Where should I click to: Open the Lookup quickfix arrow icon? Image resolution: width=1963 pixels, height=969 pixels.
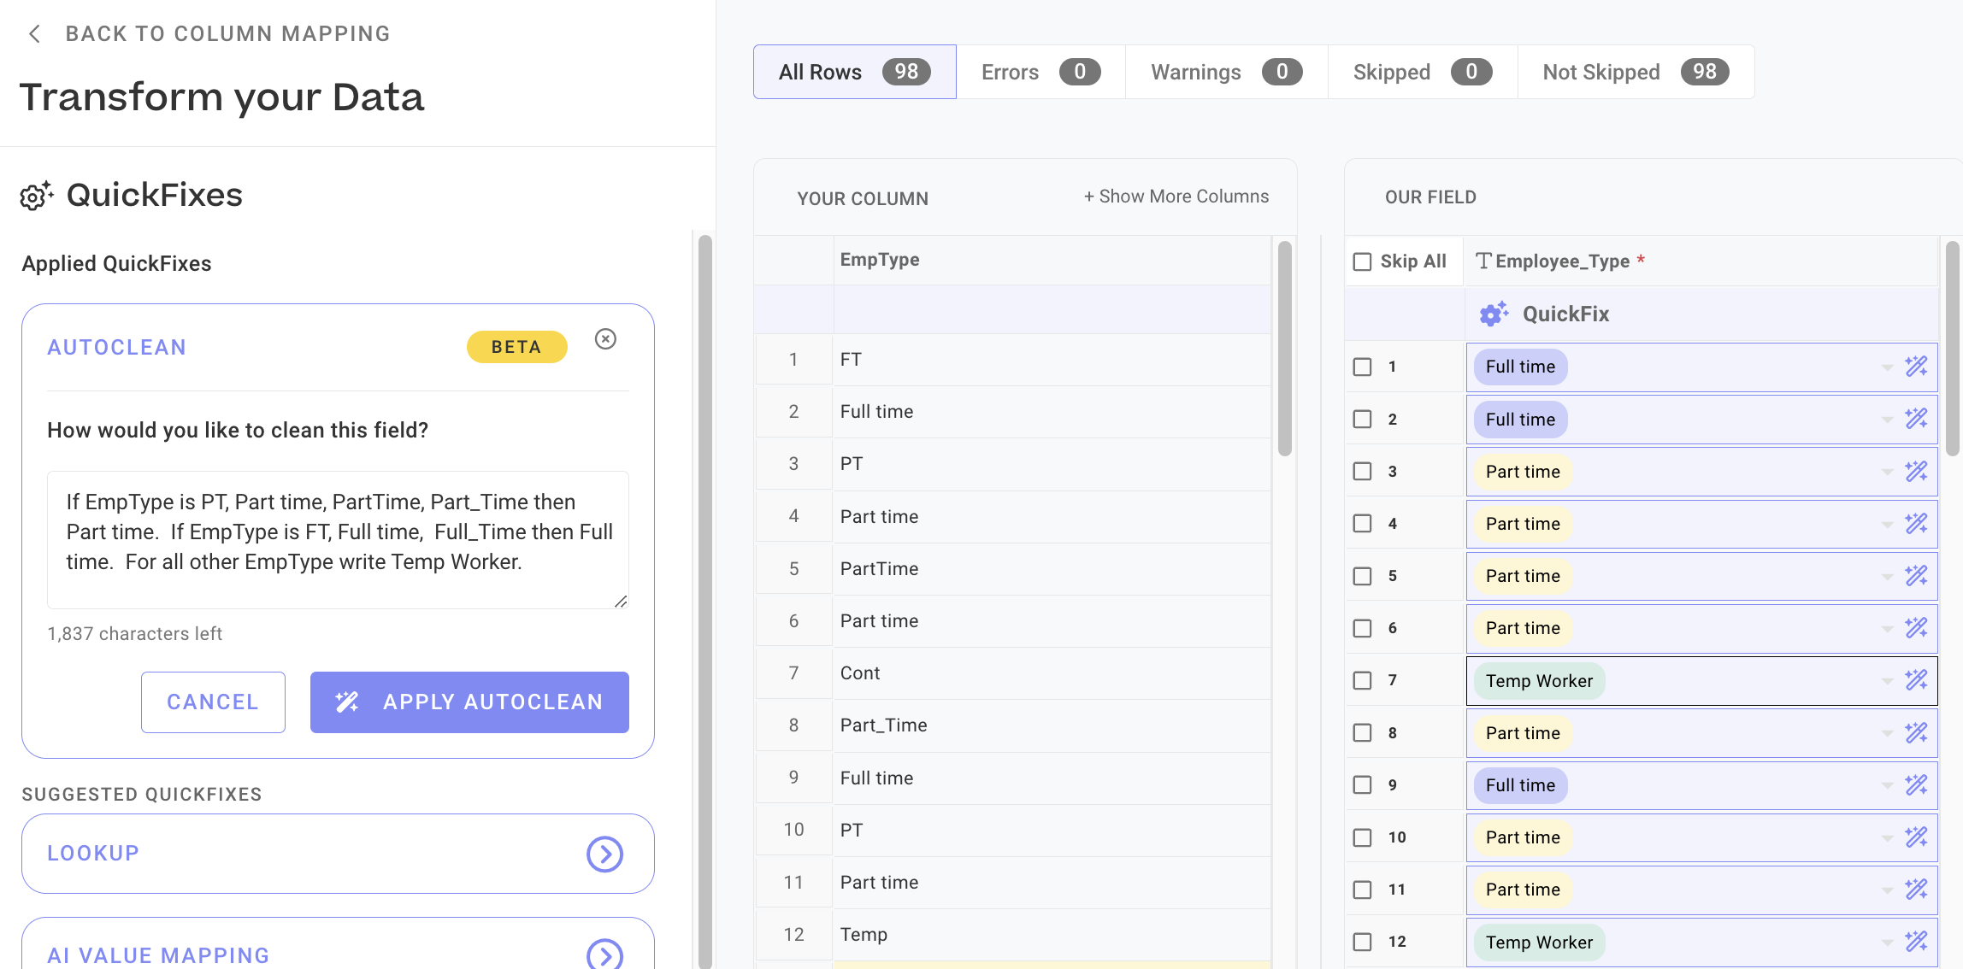[604, 854]
